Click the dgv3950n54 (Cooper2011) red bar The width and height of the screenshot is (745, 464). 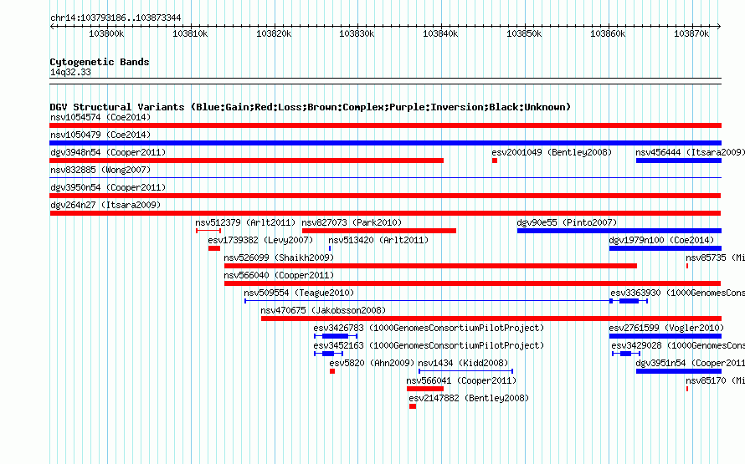[x=385, y=196]
